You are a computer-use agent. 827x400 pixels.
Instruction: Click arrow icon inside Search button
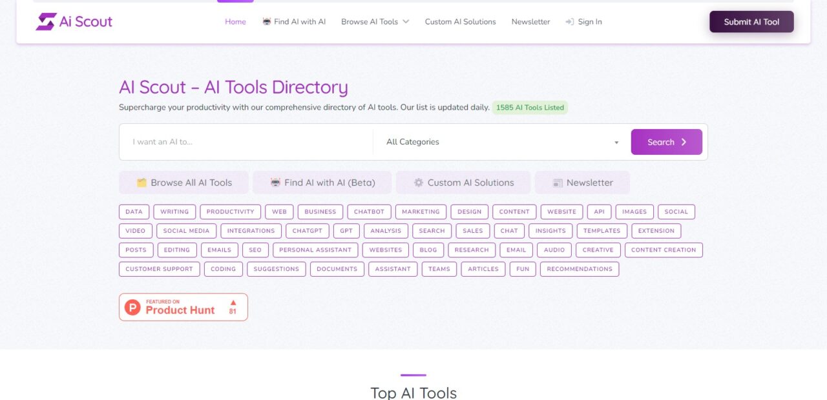pyautogui.click(x=684, y=142)
